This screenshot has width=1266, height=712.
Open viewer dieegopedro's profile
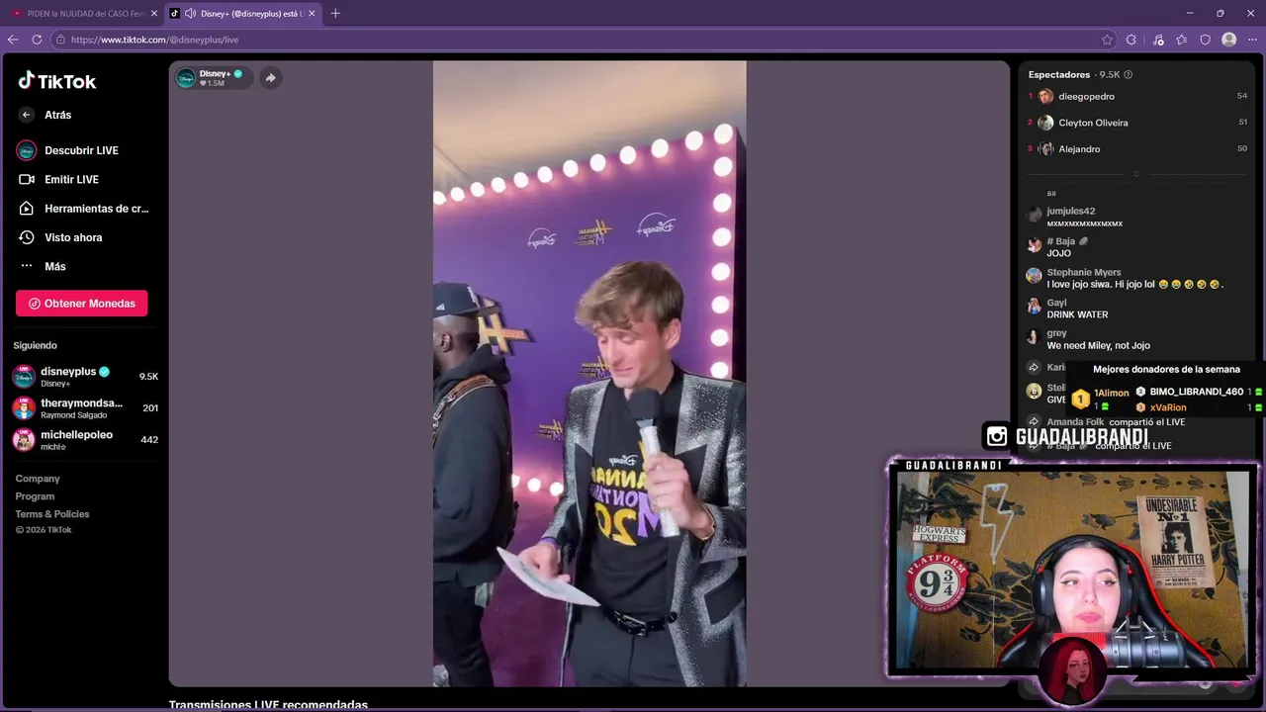point(1086,97)
